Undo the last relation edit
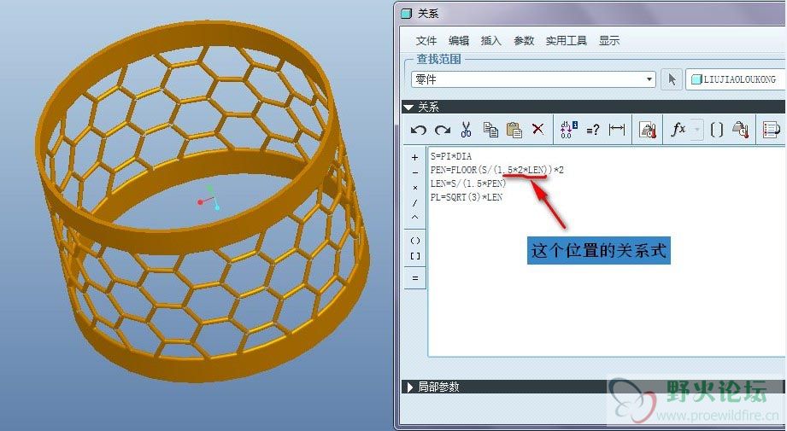 coord(418,131)
